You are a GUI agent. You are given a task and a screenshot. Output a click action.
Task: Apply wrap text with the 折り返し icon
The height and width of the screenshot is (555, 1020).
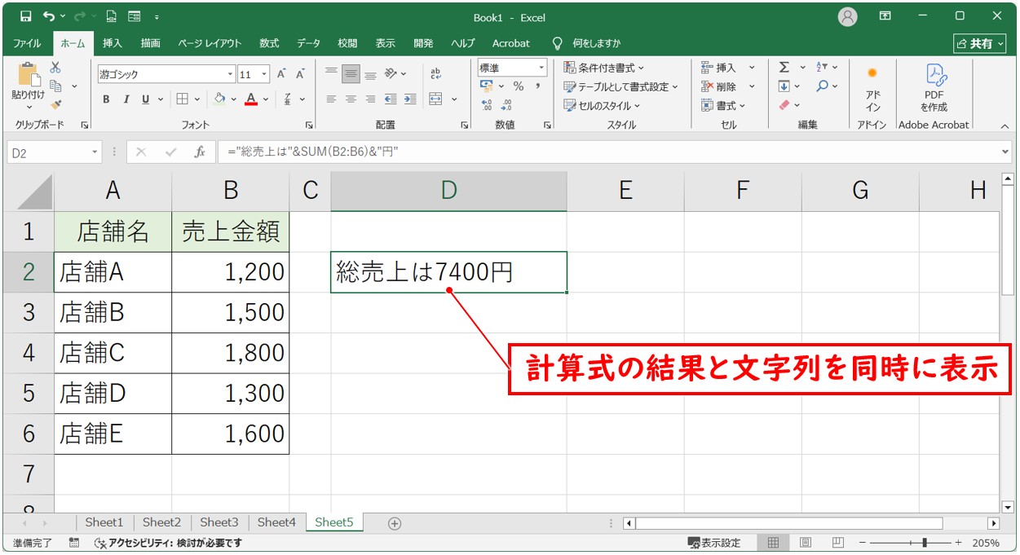click(x=435, y=75)
